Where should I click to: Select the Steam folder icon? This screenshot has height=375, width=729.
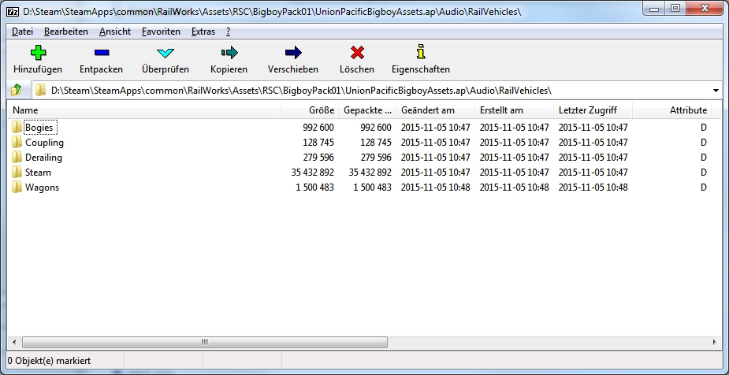17,172
